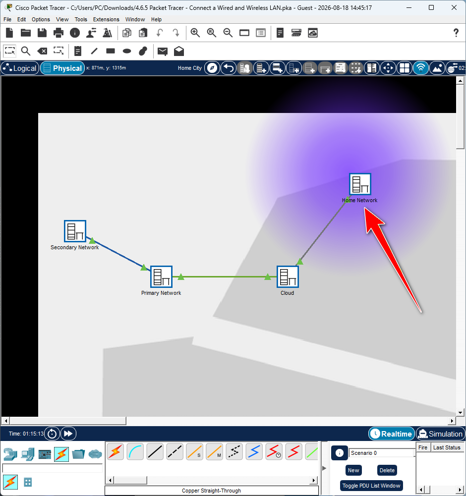Screen dimensions: 466x496
Task: Switch to Simulation mode
Action: click(x=440, y=434)
